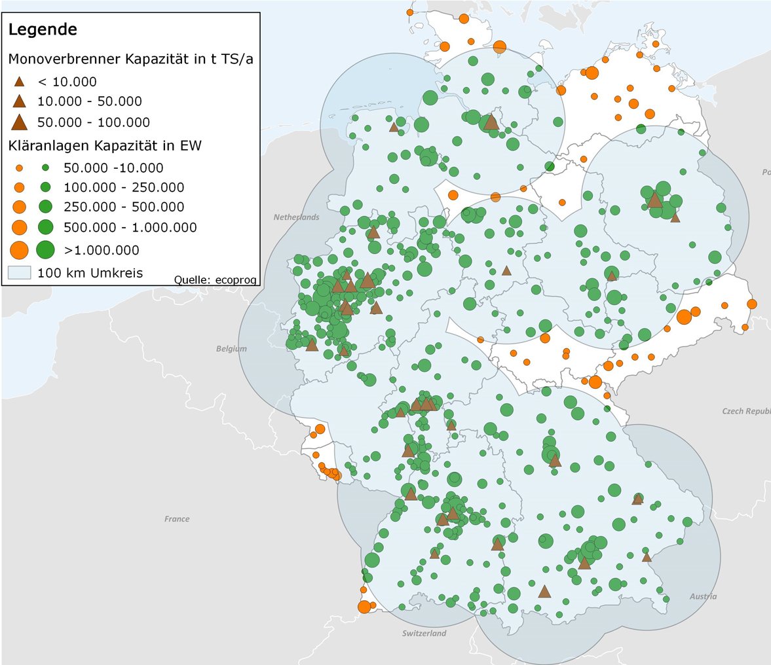Click 'Monoverbrenner Kapazität in t TS/a' heading

click(131, 59)
